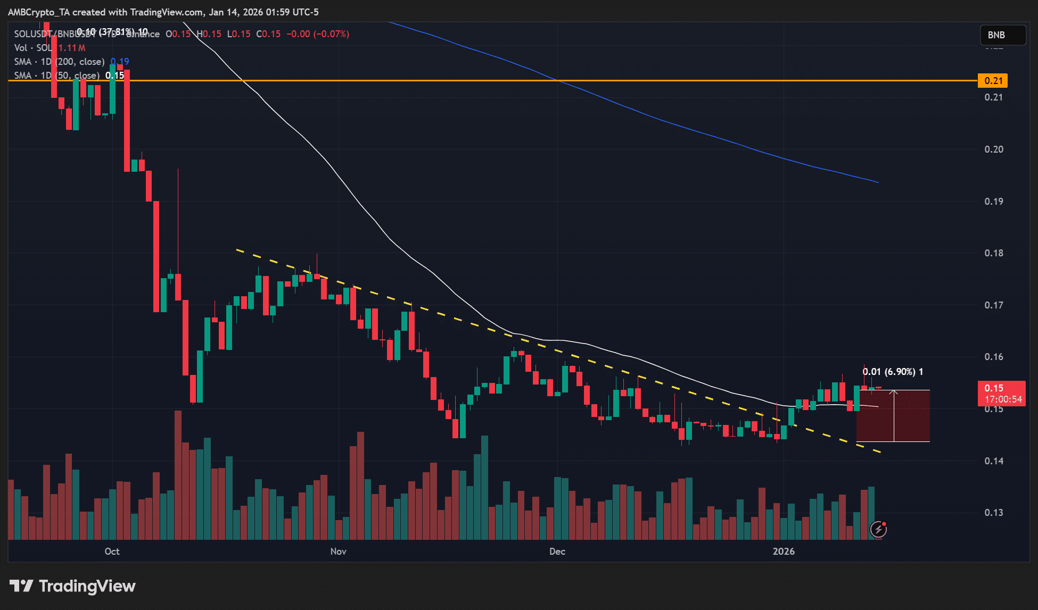Click the orange 0.21 price label
The width and height of the screenshot is (1038, 610).
[993, 81]
